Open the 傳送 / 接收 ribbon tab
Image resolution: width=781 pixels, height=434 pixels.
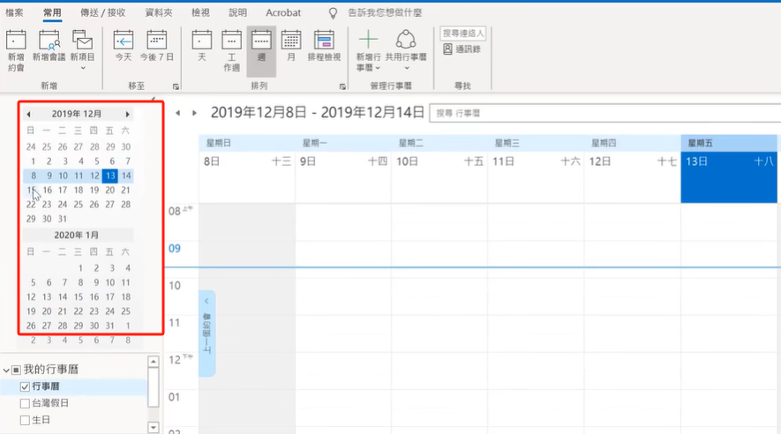click(x=102, y=13)
